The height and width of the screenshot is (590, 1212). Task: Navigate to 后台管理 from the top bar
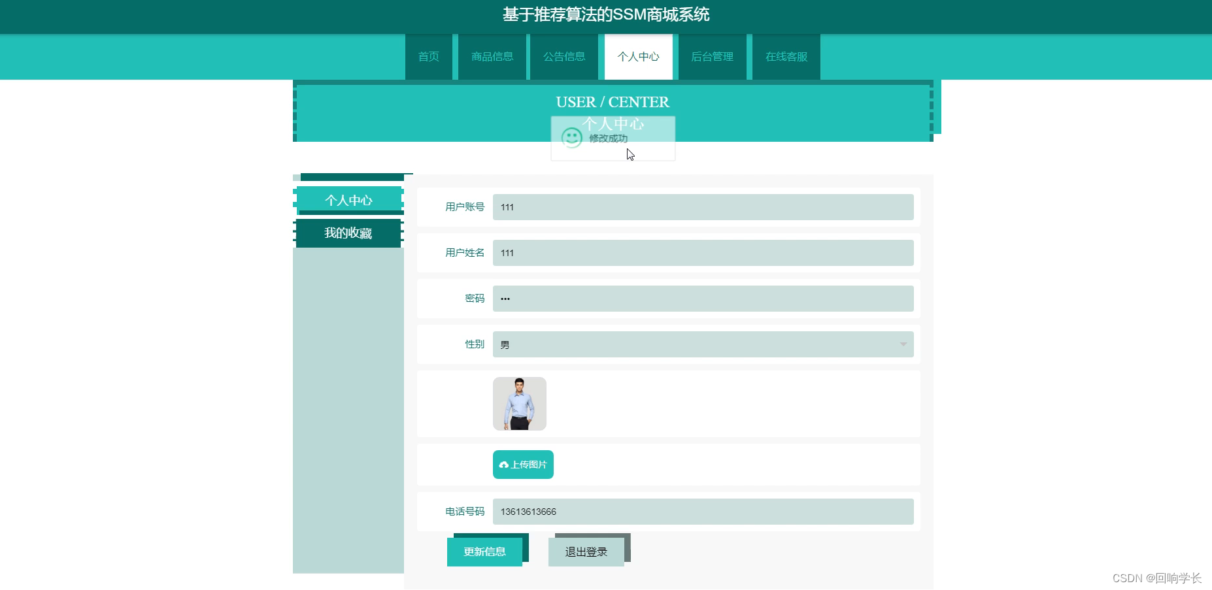click(713, 57)
